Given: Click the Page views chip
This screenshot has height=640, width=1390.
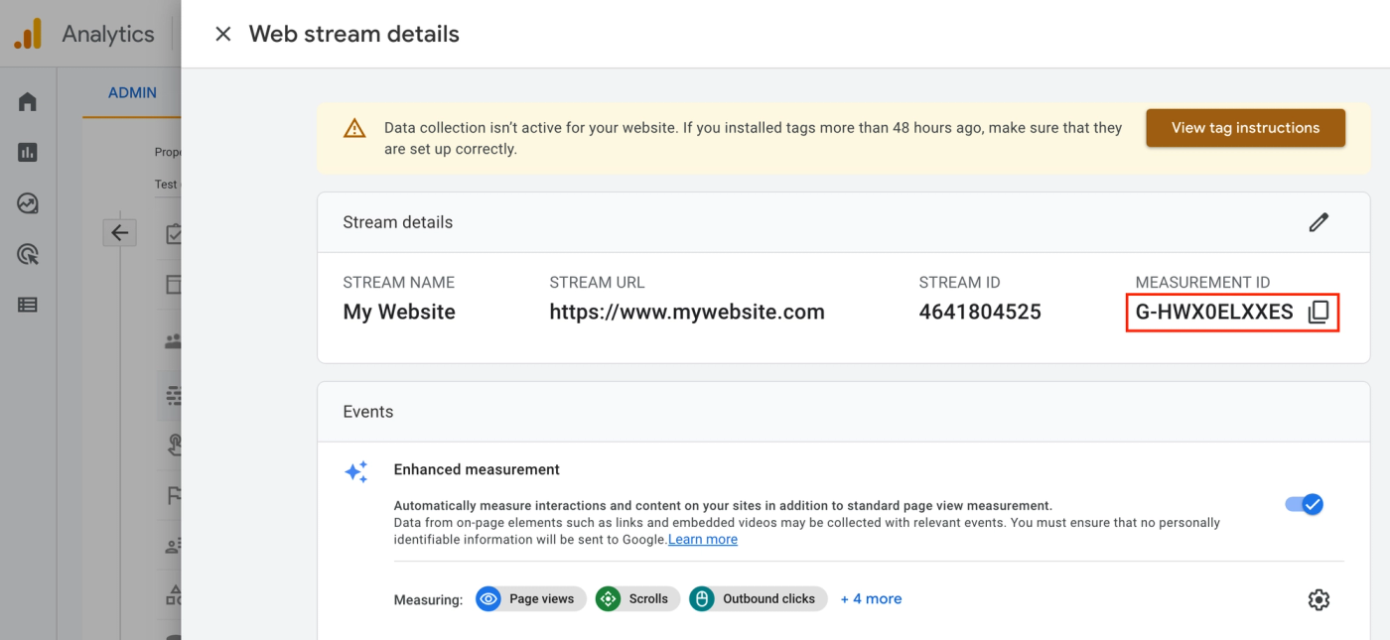Looking at the screenshot, I should point(529,598).
